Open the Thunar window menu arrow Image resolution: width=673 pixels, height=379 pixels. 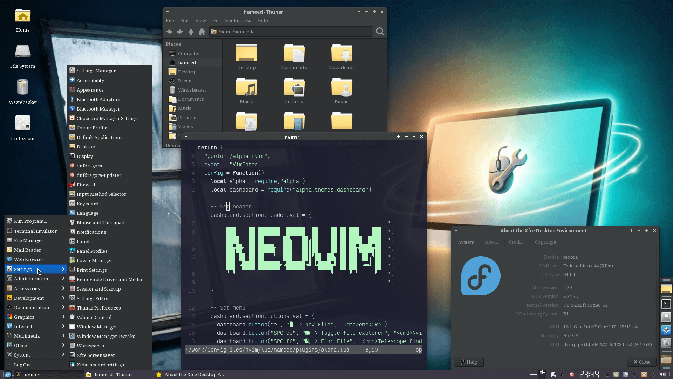click(x=168, y=12)
